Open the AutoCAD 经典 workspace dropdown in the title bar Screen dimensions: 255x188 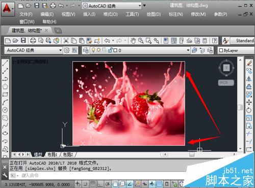[x=112, y=6]
